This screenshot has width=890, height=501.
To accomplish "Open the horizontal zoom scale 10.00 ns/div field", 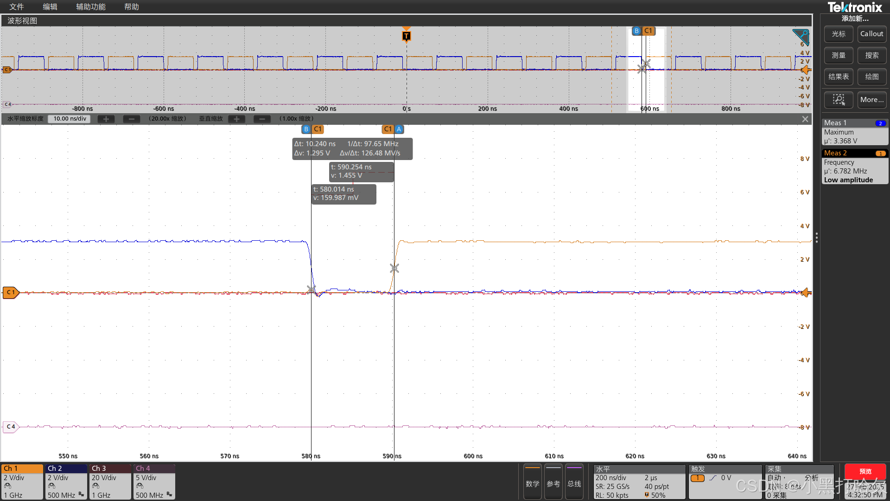I will (x=70, y=119).
